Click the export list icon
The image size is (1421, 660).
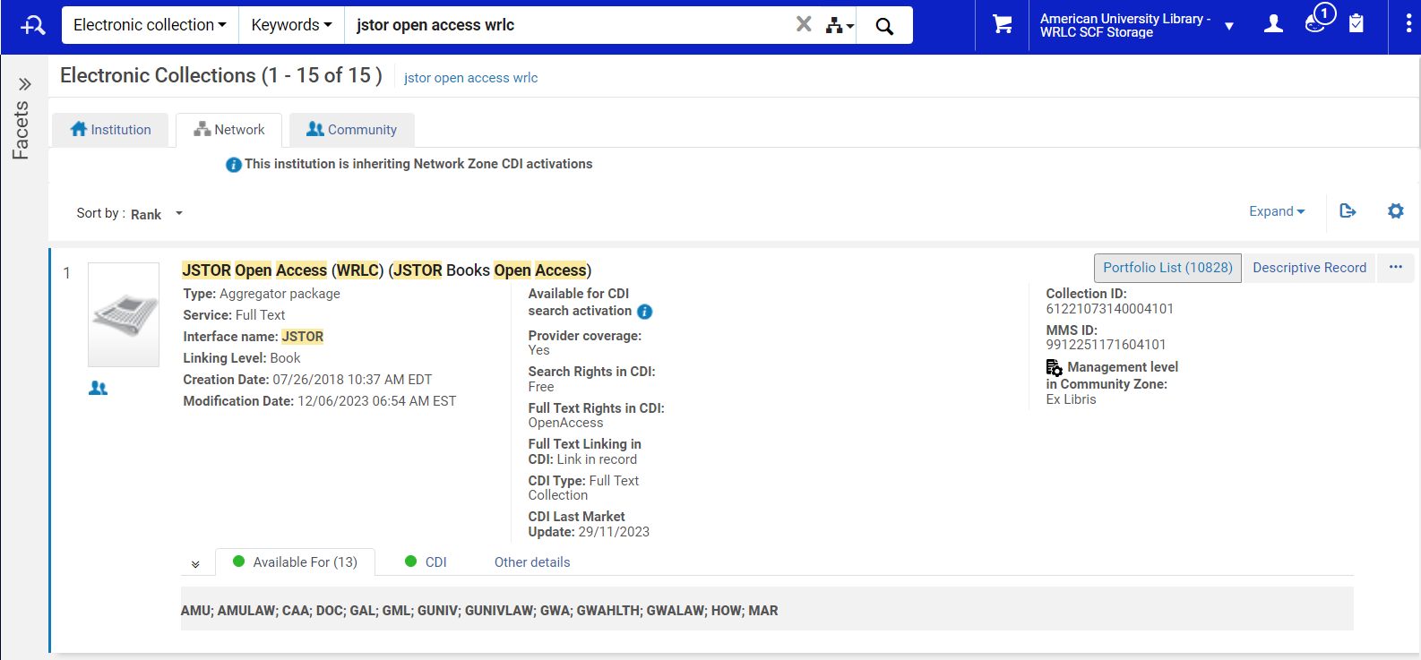(1348, 211)
